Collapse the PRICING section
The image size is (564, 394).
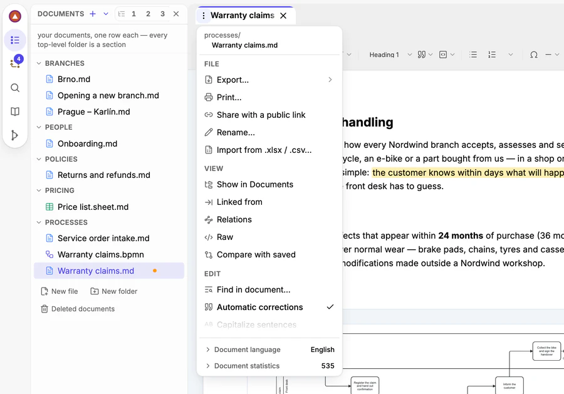[x=39, y=190]
